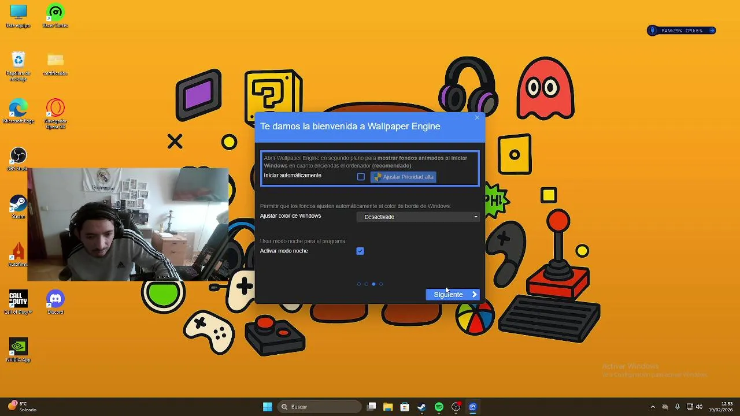Viewport: 740px width, 416px height.
Task: Open the Ajustar color de Windows dropdown
Action: point(419,217)
